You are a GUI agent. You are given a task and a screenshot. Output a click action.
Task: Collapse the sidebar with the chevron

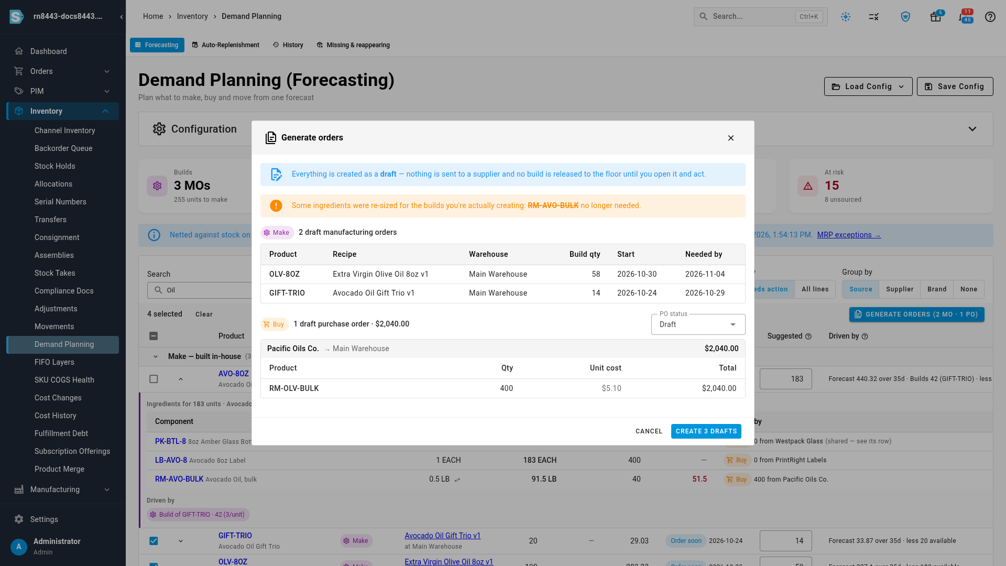pyautogui.click(x=122, y=17)
